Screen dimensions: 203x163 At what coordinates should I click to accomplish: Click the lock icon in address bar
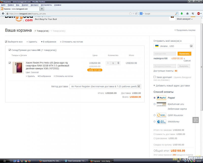pos(7,13)
